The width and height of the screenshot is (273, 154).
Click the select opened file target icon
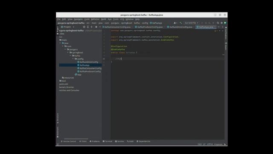tap(84, 27)
